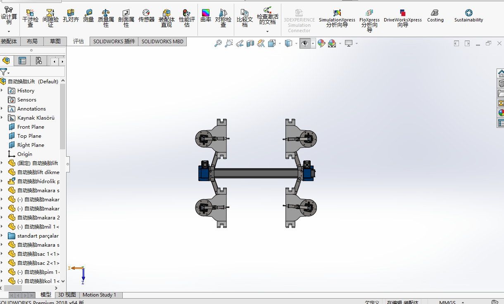The height and width of the screenshot is (304, 504).
Task: Open PropertyManager tab in left panel
Action: (x=22, y=61)
